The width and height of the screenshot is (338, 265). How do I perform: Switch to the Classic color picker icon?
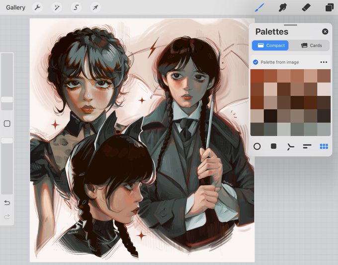tap(273, 146)
